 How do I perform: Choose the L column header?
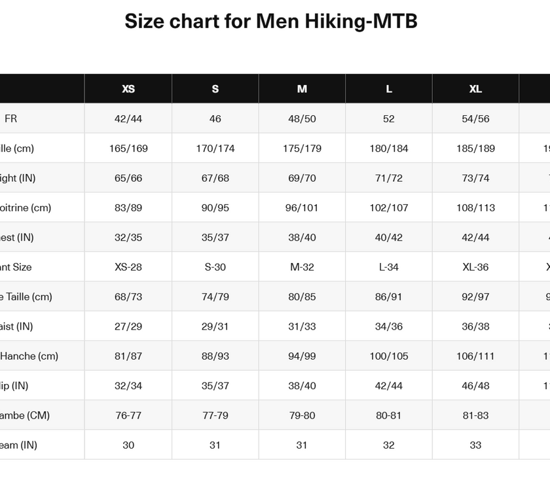[389, 89]
